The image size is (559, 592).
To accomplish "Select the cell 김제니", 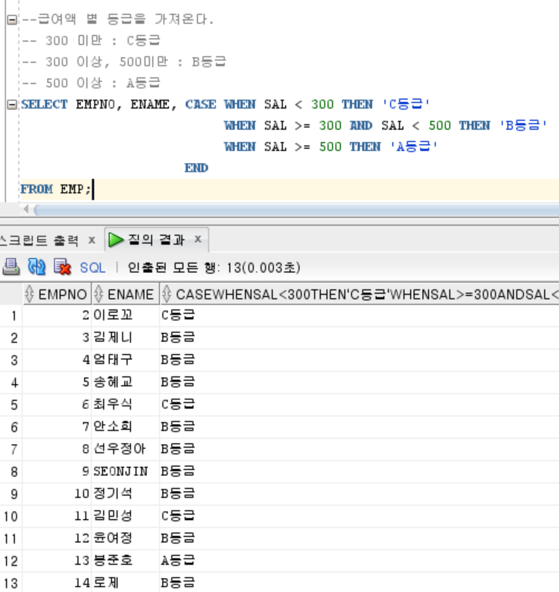I will click(x=126, y=338).
